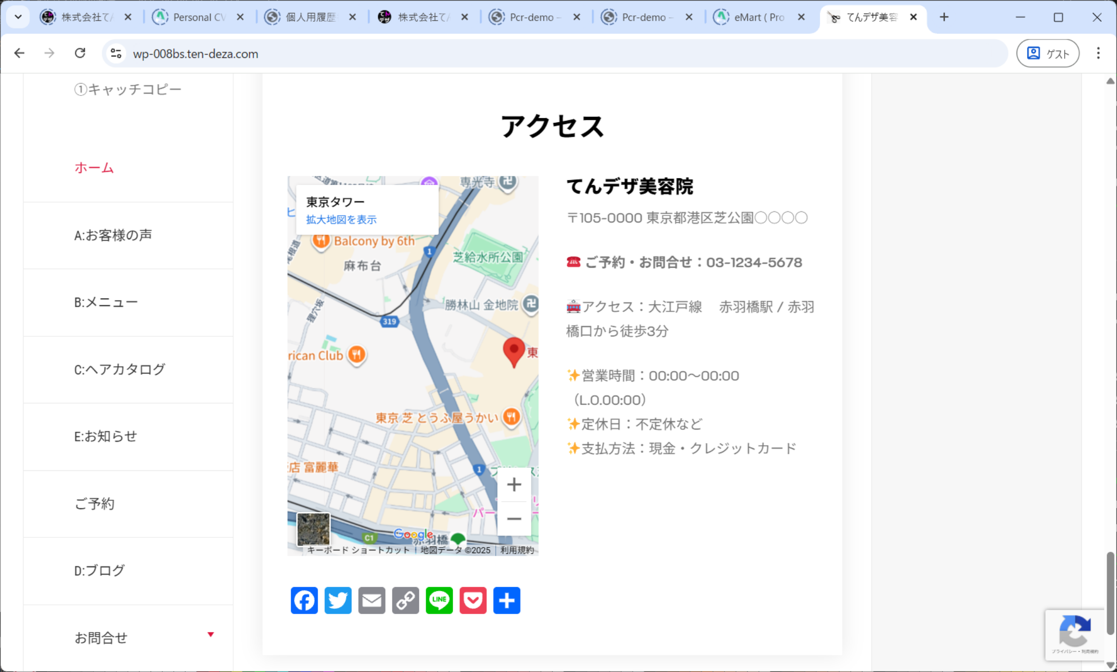Copy link with chain icon
The width and height of the screenshot is (1117, 672).
pos(405,601)
